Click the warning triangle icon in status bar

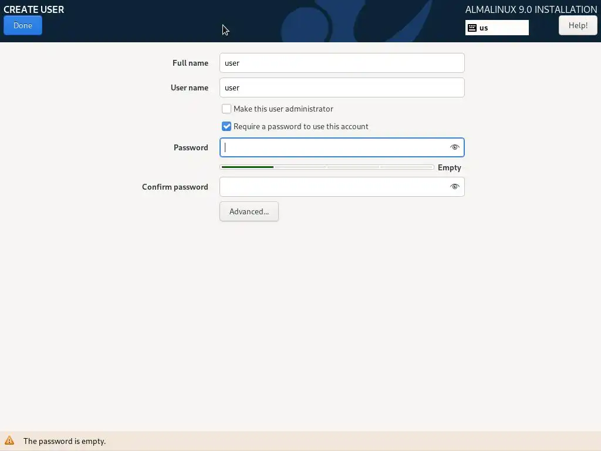coord(9,440)
